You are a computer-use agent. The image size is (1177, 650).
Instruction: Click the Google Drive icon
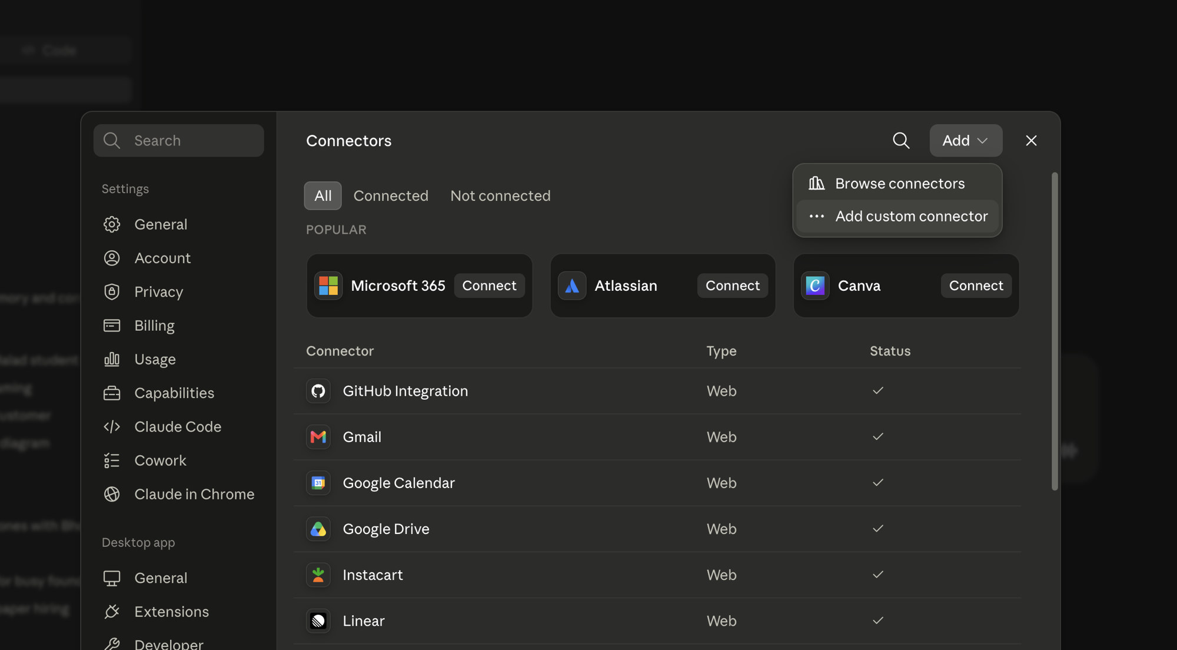click(x=318, y=529)
